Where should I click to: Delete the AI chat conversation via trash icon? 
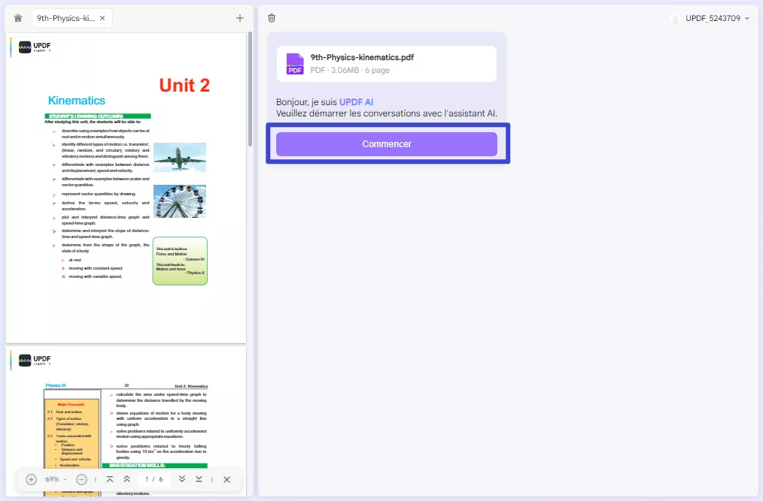pyautogui.click(x=272, y=17)
